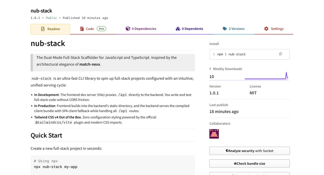The width and height of the screenshot is (324, 175).
Task: Click the weekly downloads count 10
Action: coord(212,77)
